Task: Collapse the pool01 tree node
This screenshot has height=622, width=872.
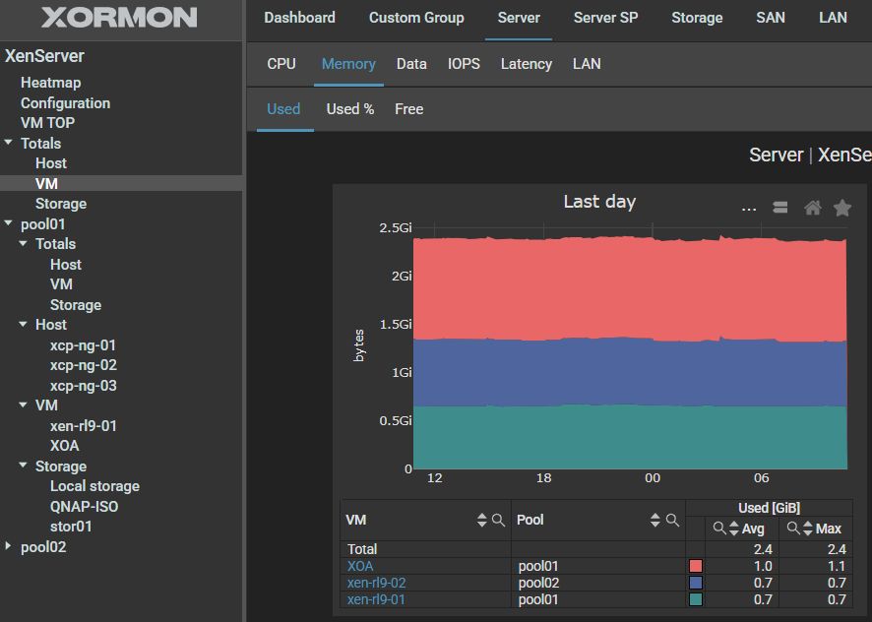Action: (x=10, y=223)
